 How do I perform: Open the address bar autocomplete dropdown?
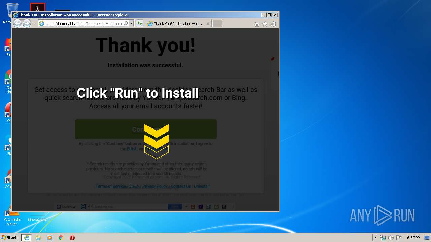click(131, 24)
